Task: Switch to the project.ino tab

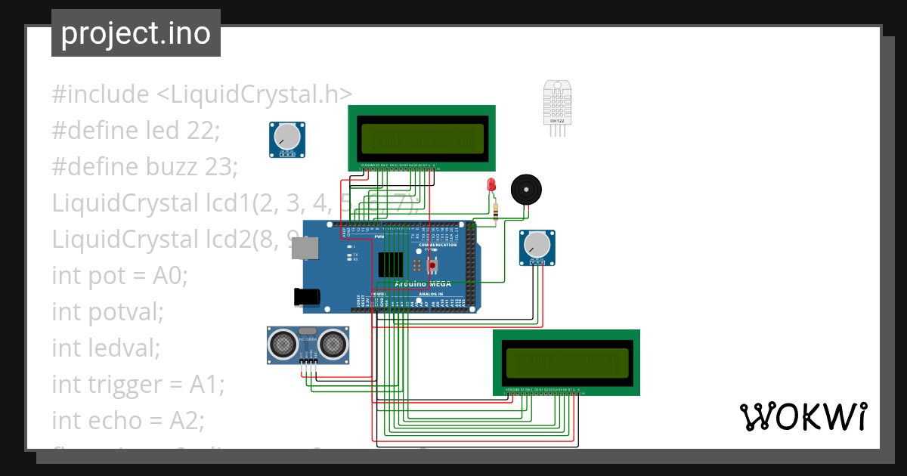Action: pos(135,32)
